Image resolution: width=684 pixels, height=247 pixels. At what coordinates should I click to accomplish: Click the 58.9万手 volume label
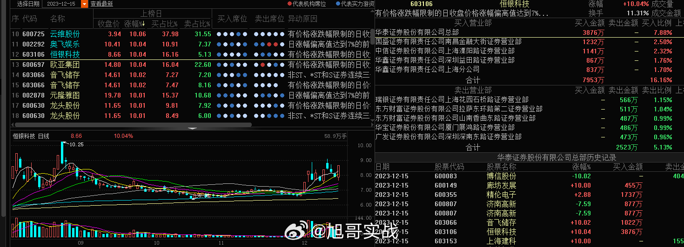click(336, 136)
